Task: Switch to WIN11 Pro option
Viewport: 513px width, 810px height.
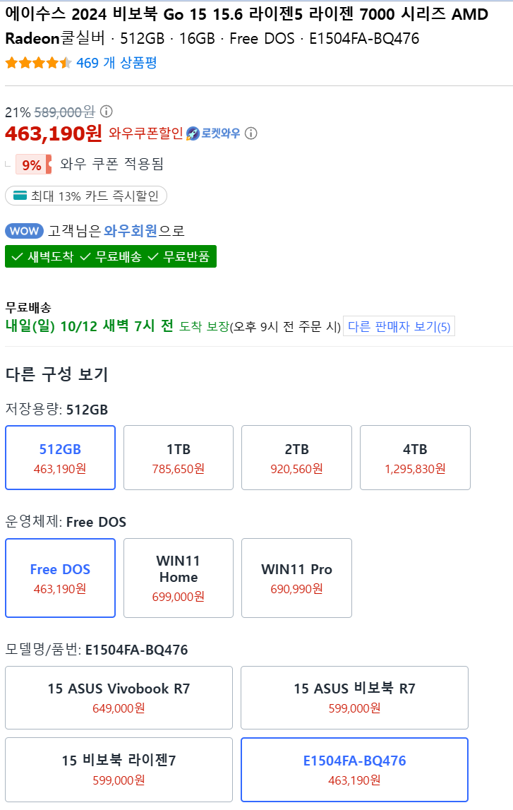Action: (296, 578)
